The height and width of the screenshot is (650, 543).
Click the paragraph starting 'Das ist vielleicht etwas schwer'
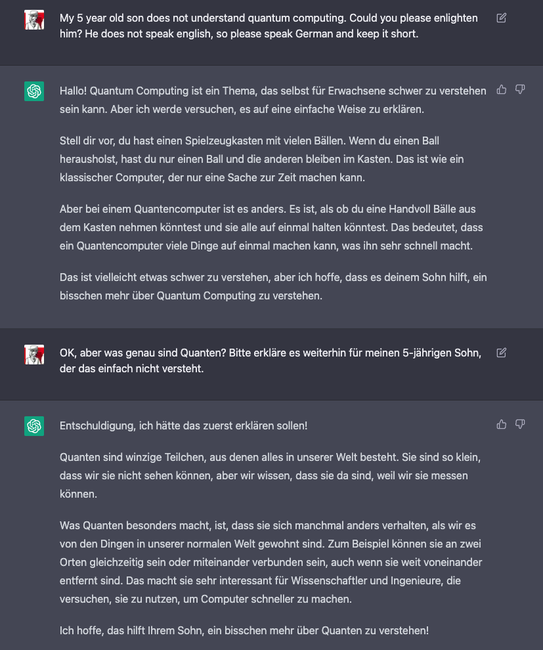point(272,286)
